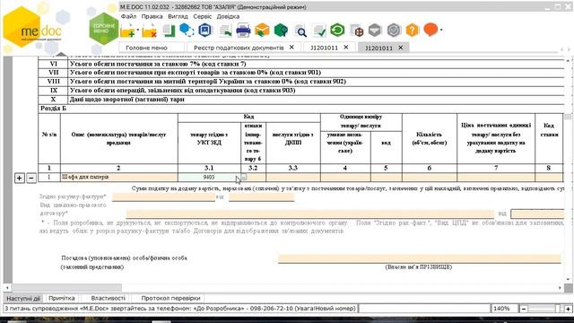Click the Посадова особа name input field
574x323 pixels.
coord(419,258)
